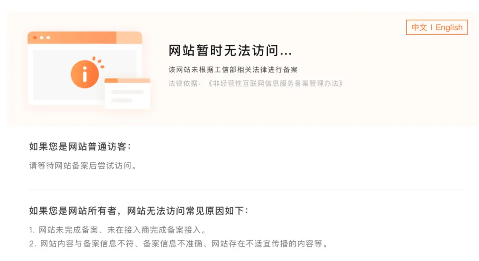The image size is (479, 261).
Task: Click the line 请等待网站备案后尝试访问。
Action: [83, 166]
